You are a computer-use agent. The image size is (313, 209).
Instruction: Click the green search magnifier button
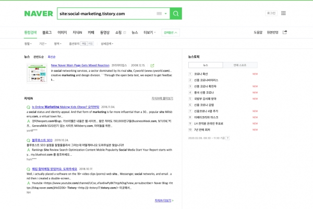click(176, 14)
